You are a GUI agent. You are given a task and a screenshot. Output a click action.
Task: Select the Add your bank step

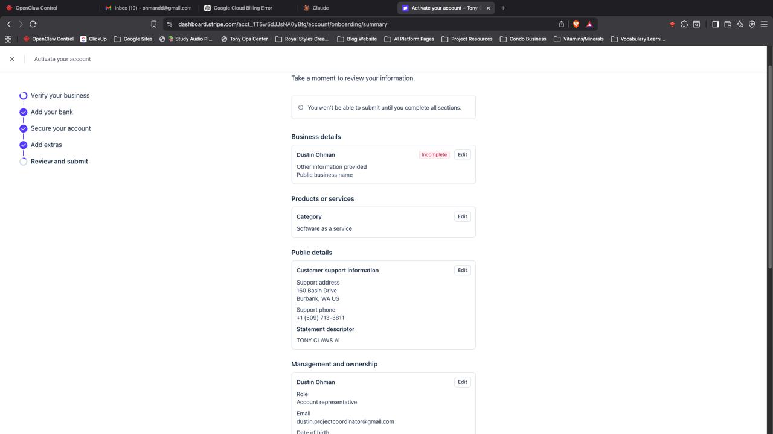51,112
